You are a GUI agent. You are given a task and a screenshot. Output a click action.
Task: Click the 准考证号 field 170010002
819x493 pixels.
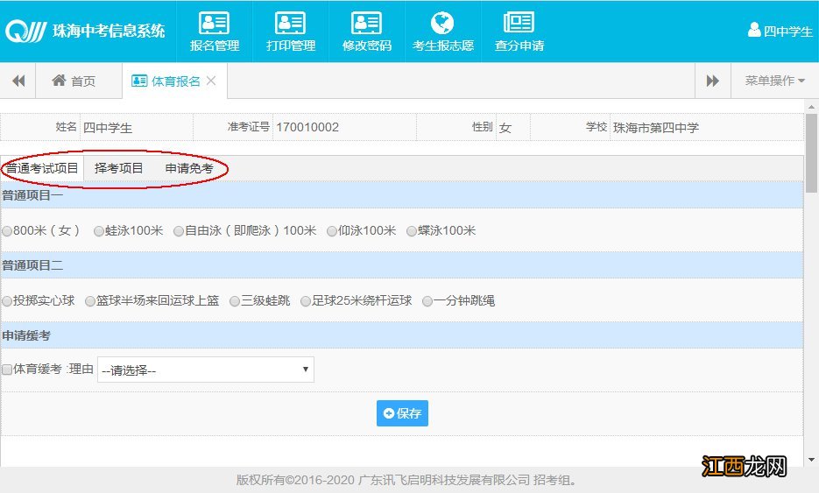pos(344,128)
